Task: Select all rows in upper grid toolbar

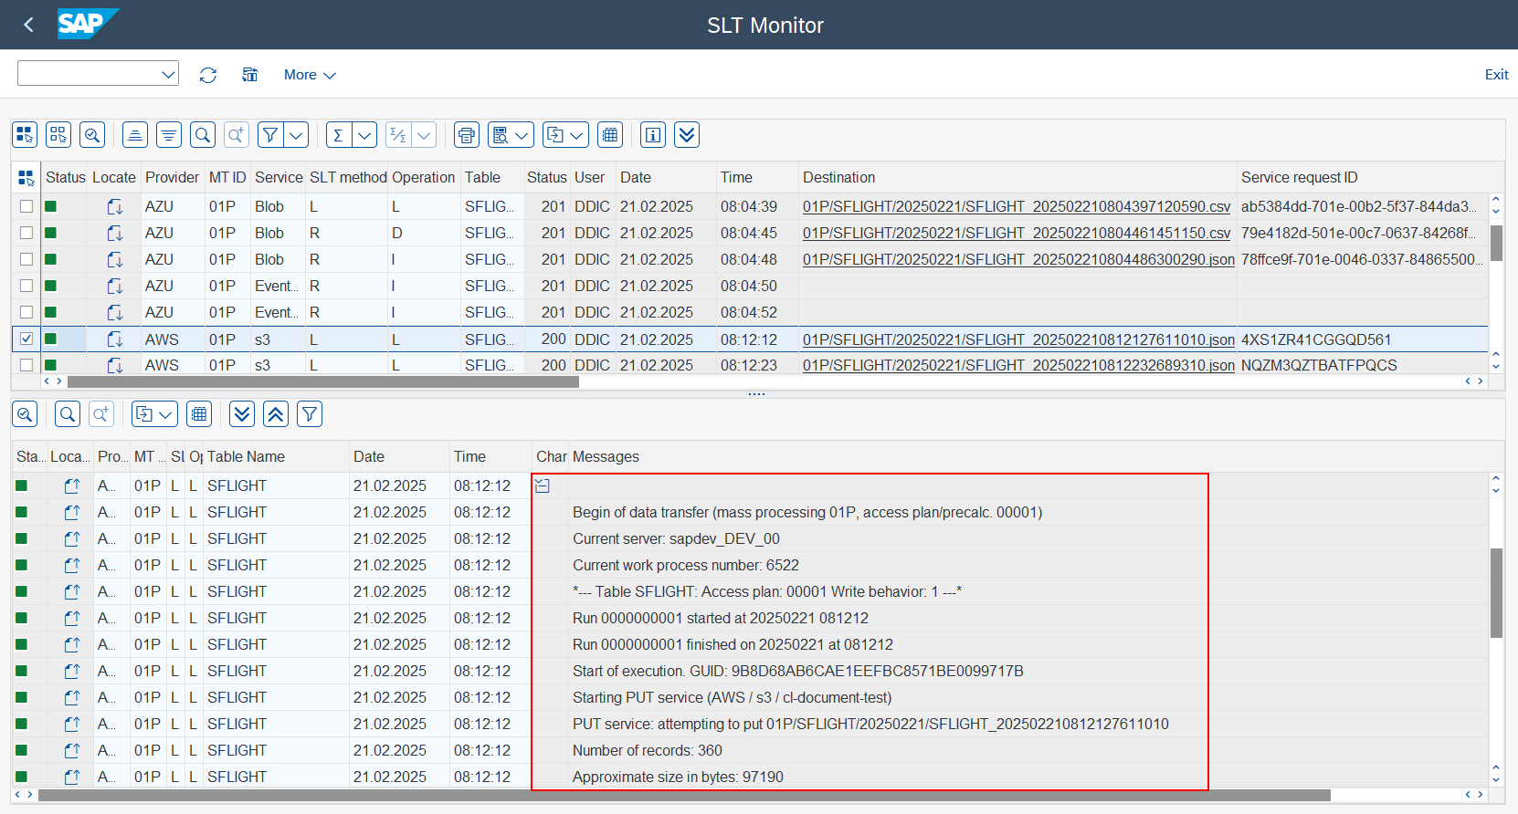Action: click(25, 135)
